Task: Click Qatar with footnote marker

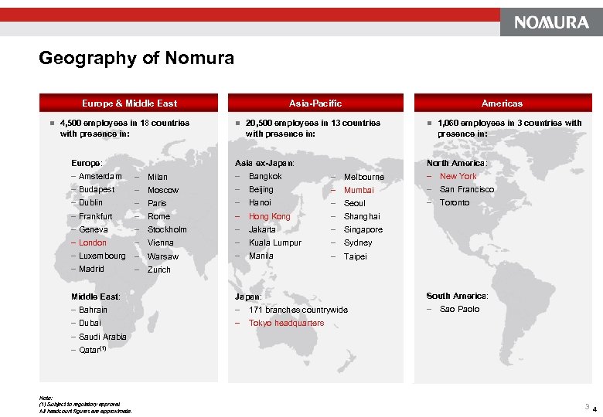Action: click(x=92, y=349)
